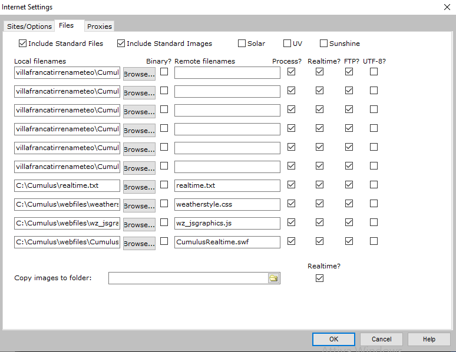Click the Cancel button
The image size is (456, 352).
coord(381,339)
